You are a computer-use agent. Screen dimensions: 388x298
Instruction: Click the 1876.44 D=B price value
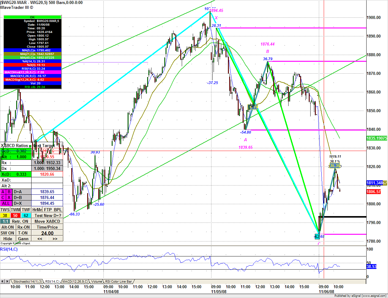[47, 197]
